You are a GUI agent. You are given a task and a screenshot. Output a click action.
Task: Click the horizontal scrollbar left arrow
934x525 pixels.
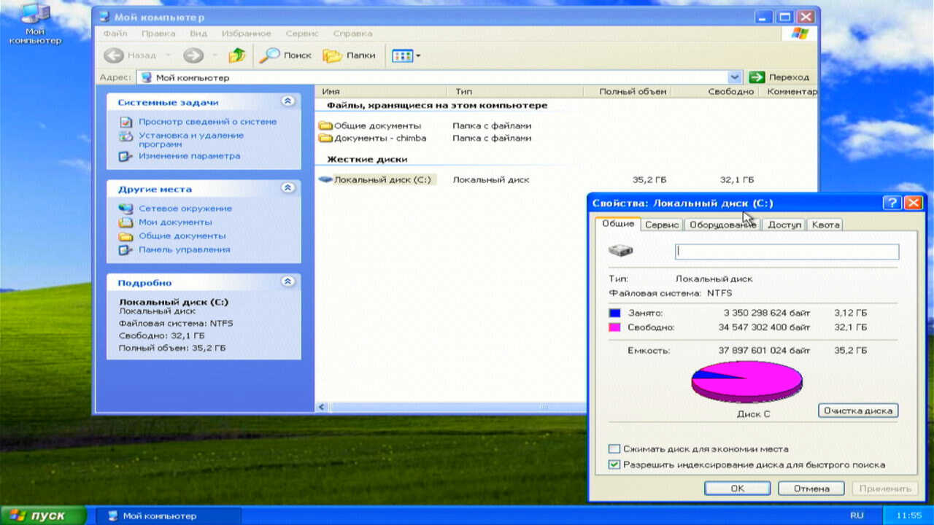323,407
